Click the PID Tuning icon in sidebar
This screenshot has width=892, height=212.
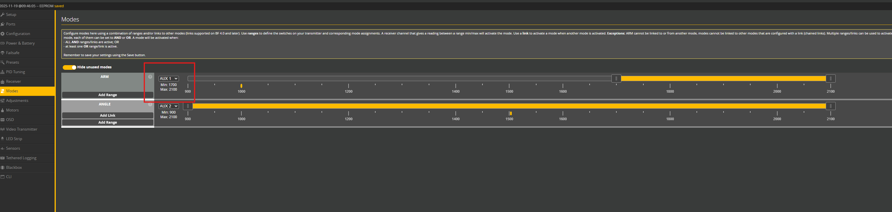pos(2,72)
